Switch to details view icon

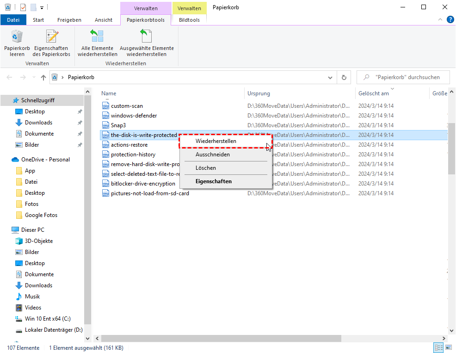pyautogui.click(x=438, y=347)
